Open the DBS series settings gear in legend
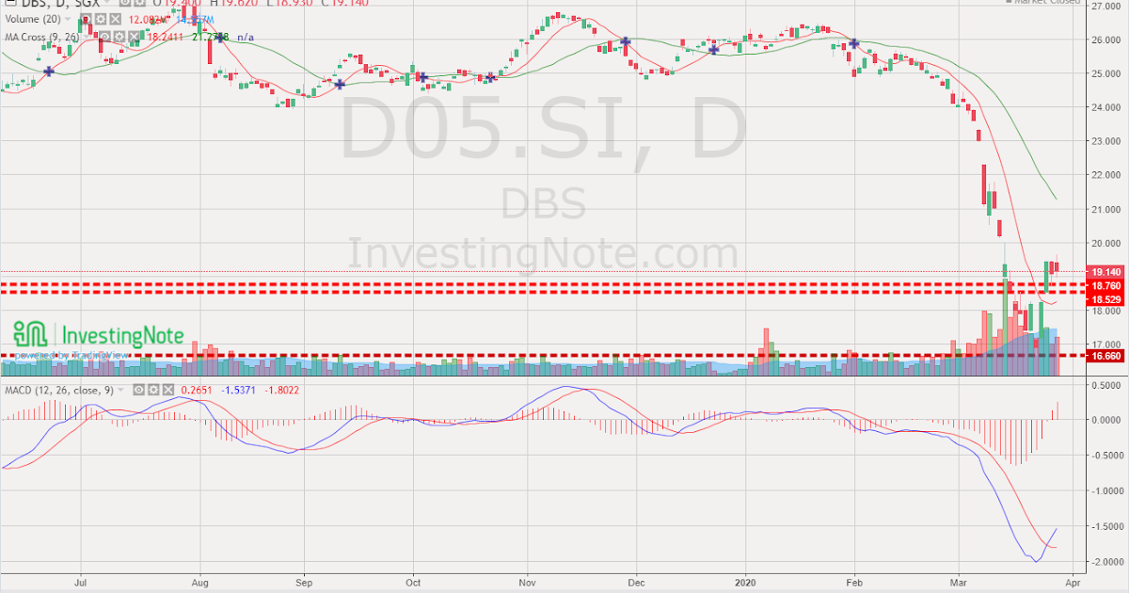1129x593 pixels. 141,4
